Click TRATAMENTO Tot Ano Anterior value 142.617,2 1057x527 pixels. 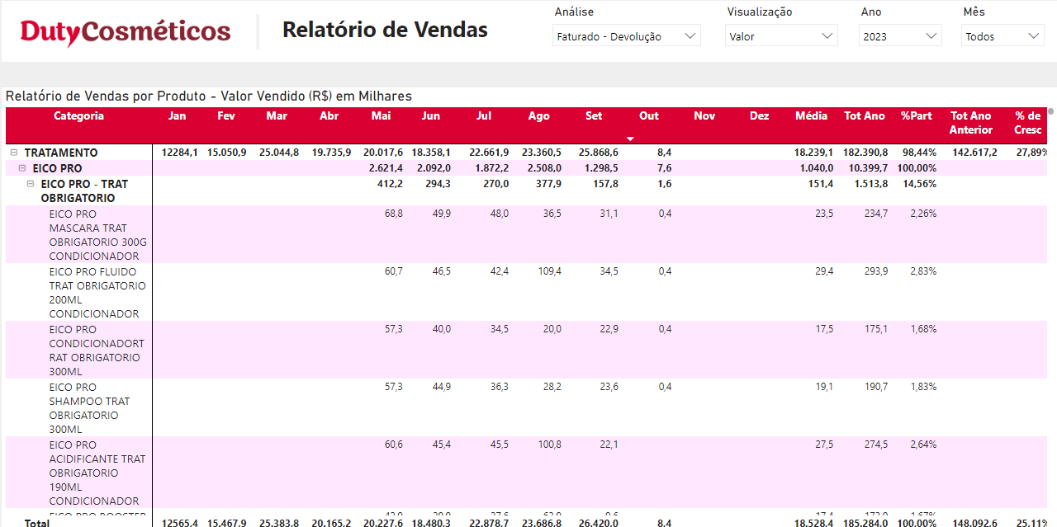coord(974,153)
